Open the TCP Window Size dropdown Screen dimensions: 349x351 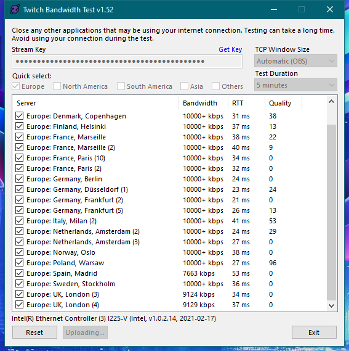coord(295,61)
